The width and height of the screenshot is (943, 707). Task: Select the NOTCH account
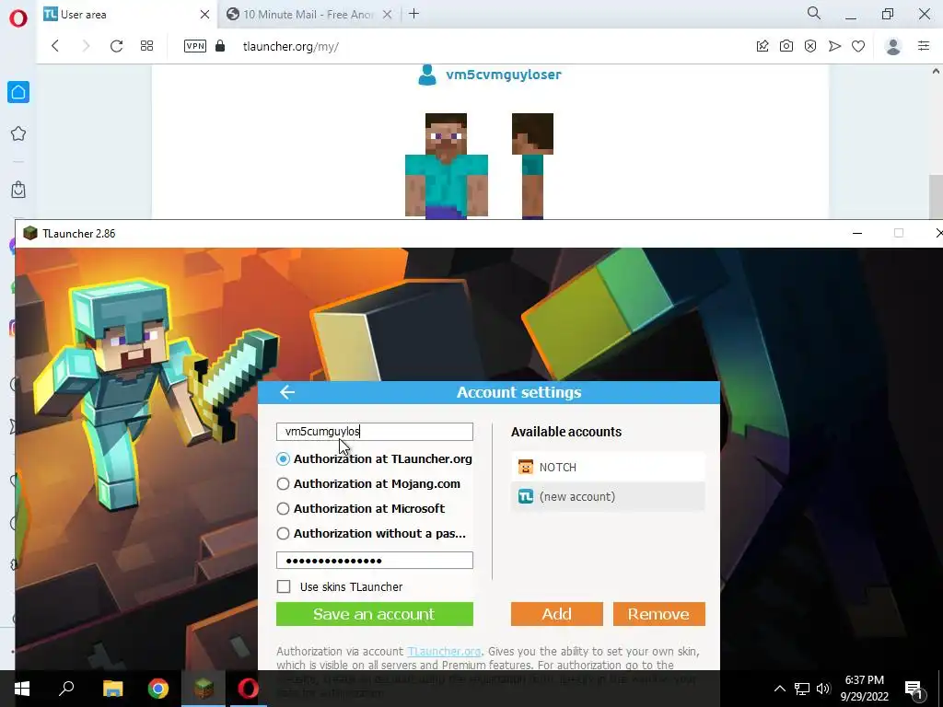pos(608,467)
